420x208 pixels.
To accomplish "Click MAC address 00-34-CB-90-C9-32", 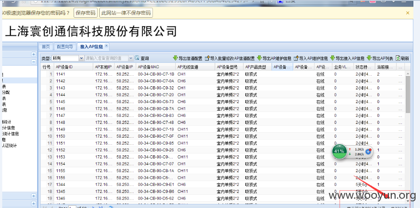I will tap(156, 88).
